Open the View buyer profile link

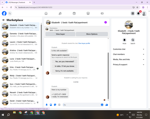tap(84, 43)
